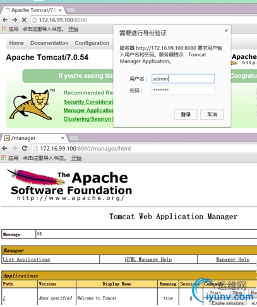
Task: Click the /manager tab favicon
Action: [x=7, y=138]
